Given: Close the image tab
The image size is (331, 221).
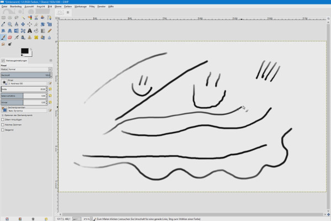Looking at the screenshot, I should point(68,12).
